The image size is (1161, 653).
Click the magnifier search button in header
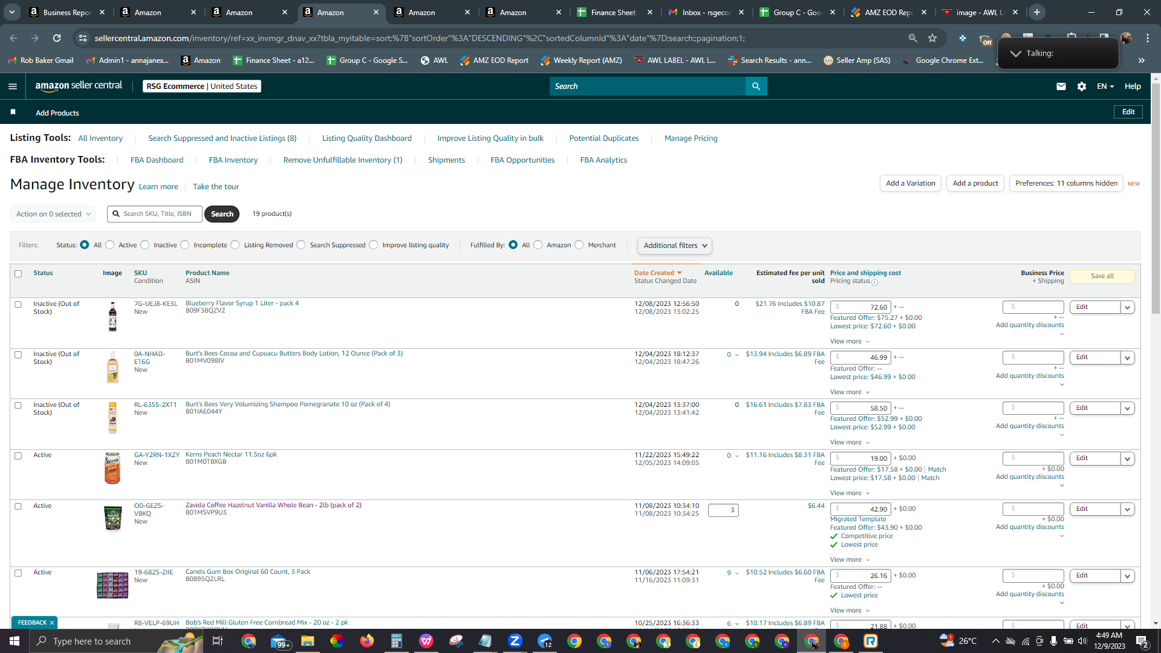(x=756, y=86)
